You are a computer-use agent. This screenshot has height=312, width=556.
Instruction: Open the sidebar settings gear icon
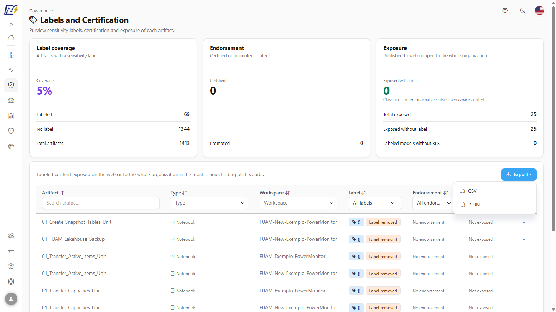(x=11, y=266)
